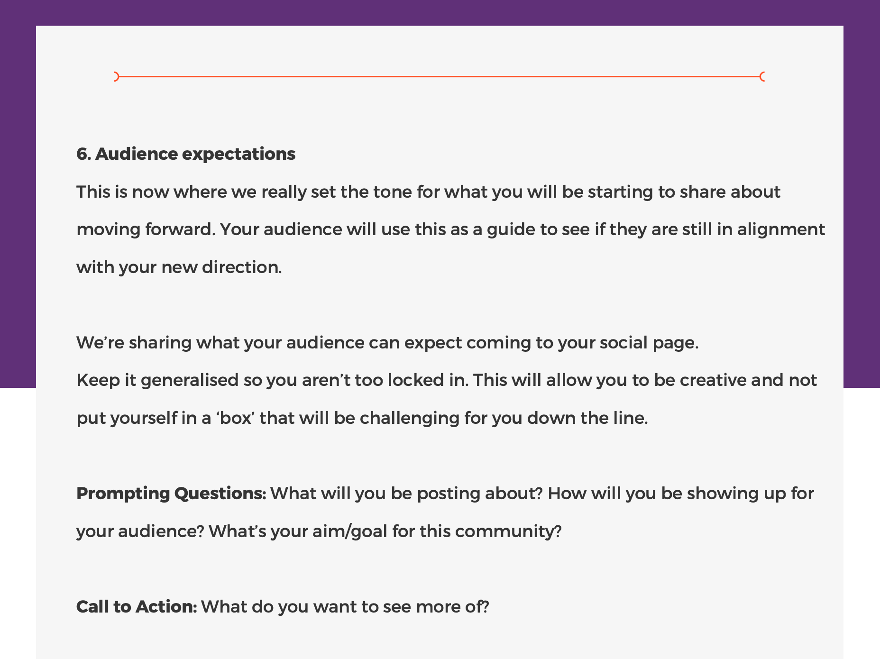Click the text 'with your new direction.'
This screenshot has width=880, height=659.
179,267
